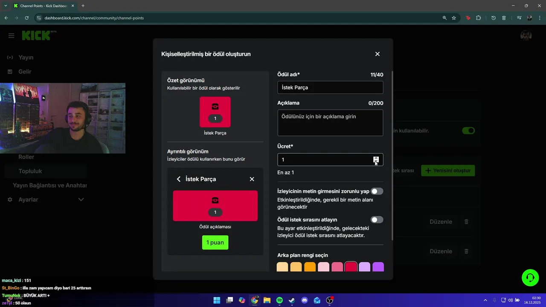Click the summary İstek Parça reward tile
546x307 pixels.
(x=215, y=112)
